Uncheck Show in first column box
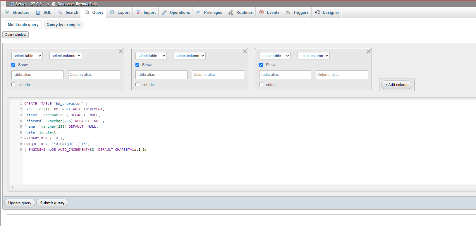Viewport: 476px width, 226px height. coord(13,65)
